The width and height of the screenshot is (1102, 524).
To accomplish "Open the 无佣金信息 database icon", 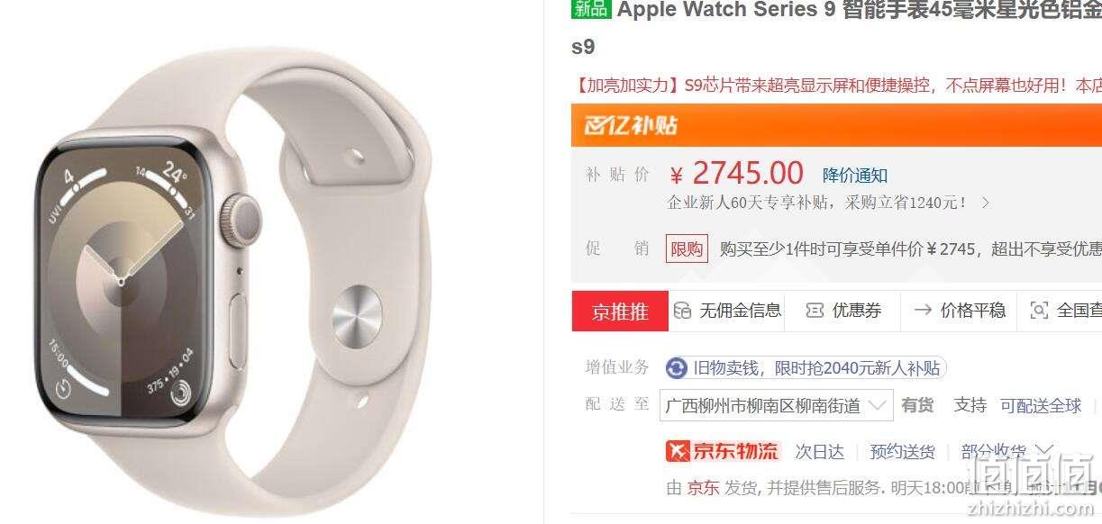I will pos(682,311).
